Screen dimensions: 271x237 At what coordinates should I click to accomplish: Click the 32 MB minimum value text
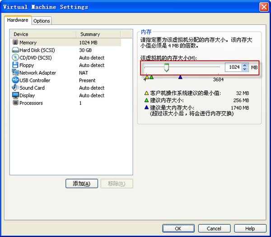243,93
